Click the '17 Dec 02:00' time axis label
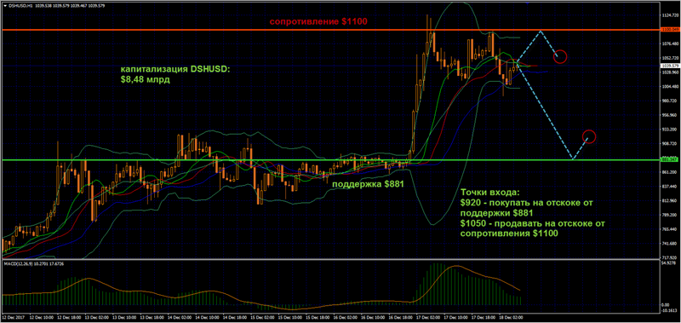The width and height of the screenshot is (681, 323). (426, 318)
